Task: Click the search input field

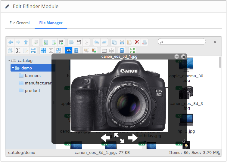Action: coord(182,42)
